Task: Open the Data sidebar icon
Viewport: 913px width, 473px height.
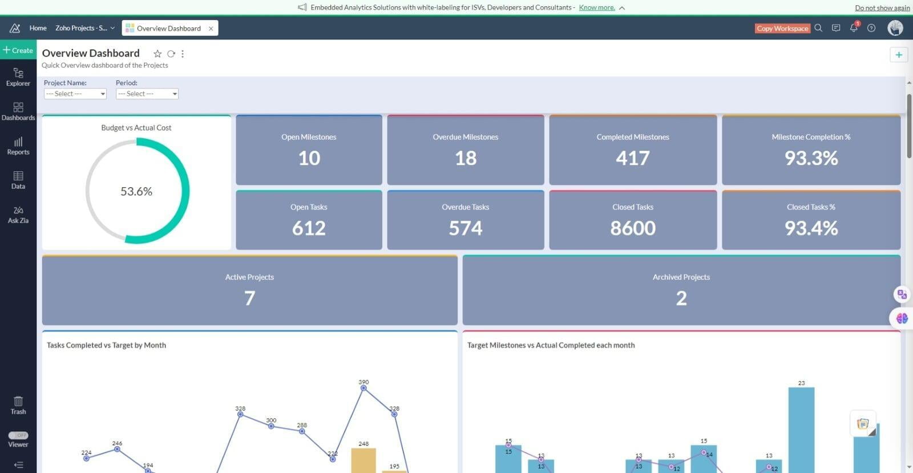Action: click(x=18, y=180)
